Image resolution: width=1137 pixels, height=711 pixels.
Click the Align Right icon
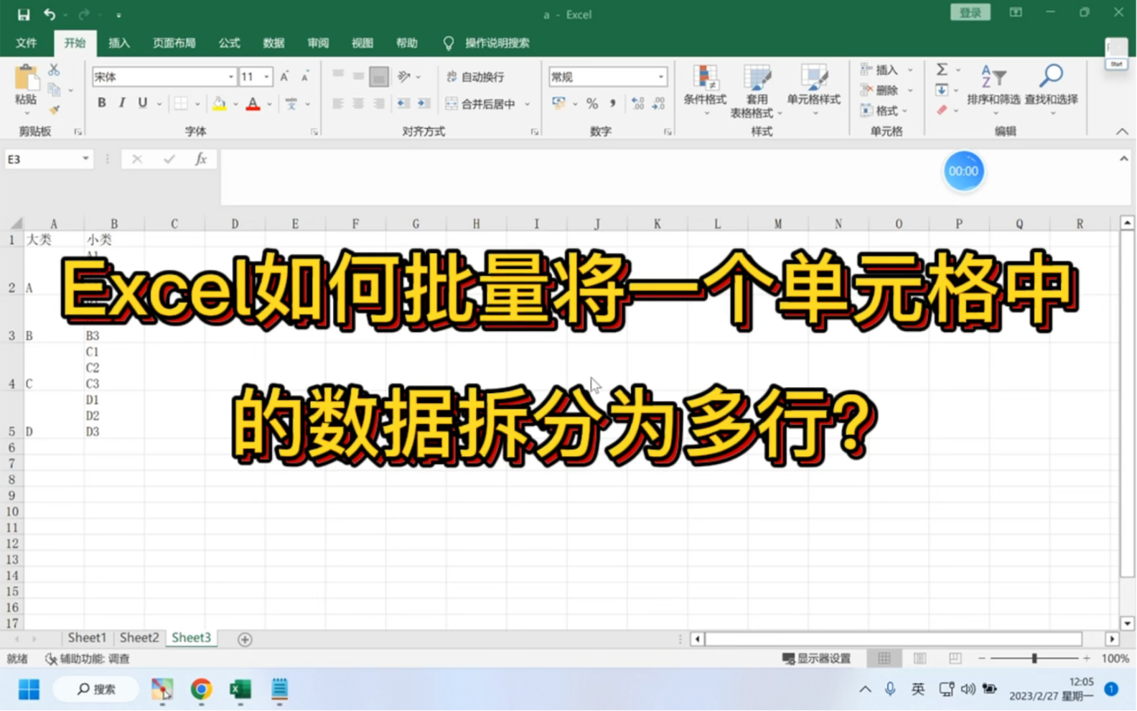pos(379,103)
